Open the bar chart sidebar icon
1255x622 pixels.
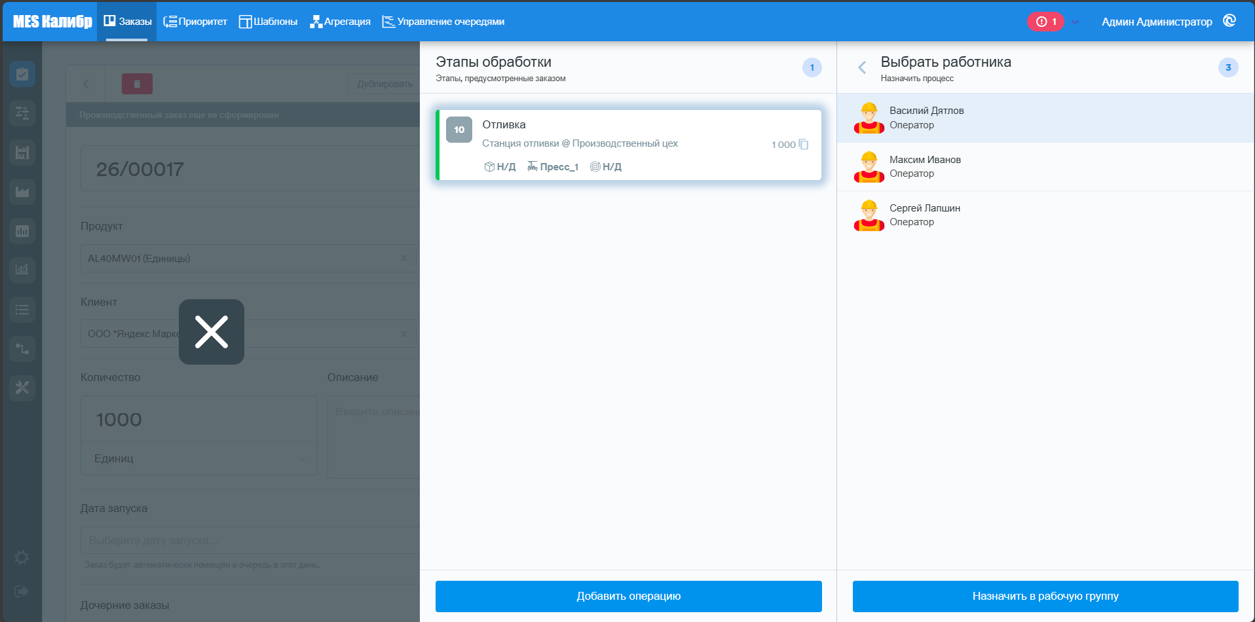coord(22,231)
